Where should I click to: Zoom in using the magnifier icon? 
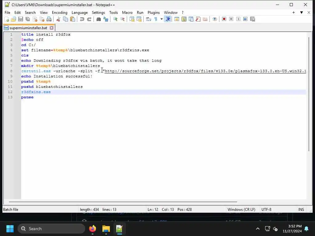point(115,19)
